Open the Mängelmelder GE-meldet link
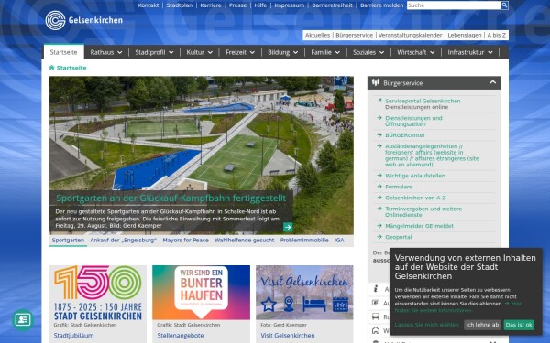Image resolution: width=550 pixels, height=343 pixels. click(419, 226)
